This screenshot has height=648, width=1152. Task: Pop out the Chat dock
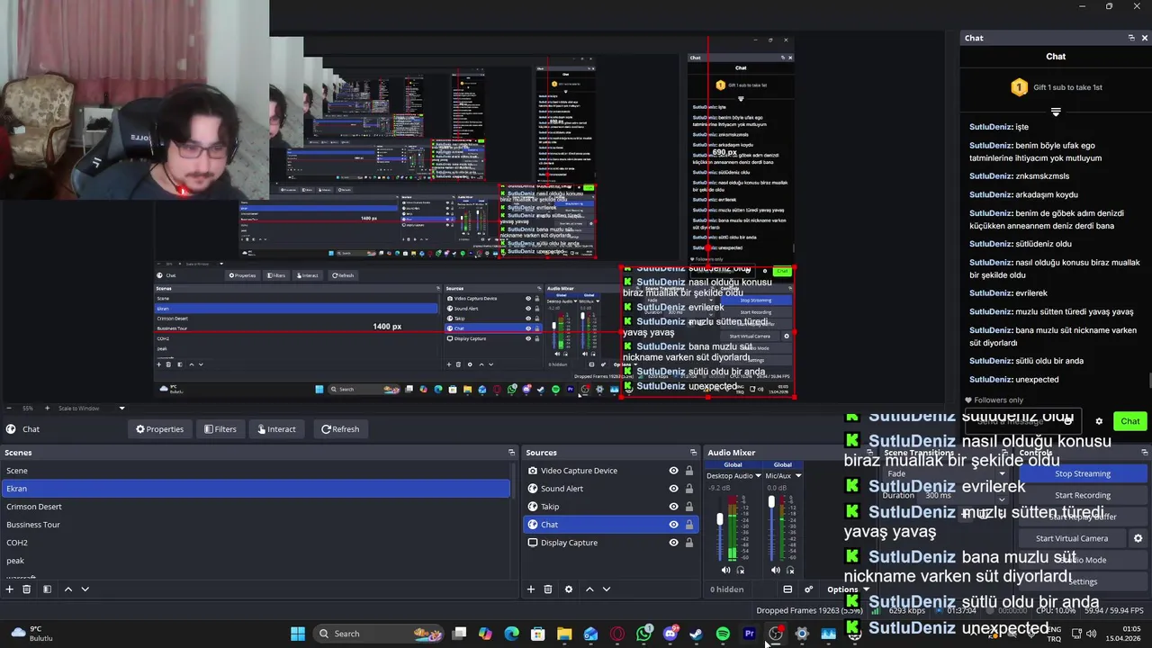[1131, 38]
